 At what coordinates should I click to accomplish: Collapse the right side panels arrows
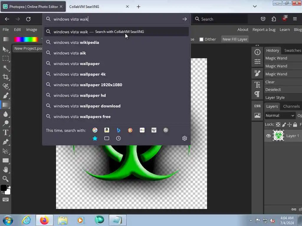pyautogui.click(x=257, y=45)
